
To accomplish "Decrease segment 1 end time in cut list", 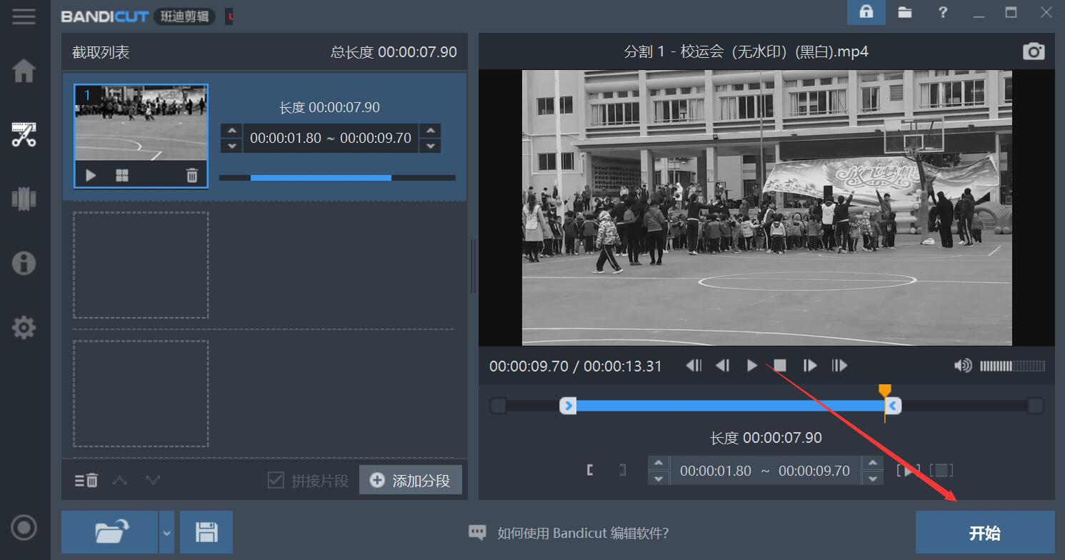I will pos(430,146).
